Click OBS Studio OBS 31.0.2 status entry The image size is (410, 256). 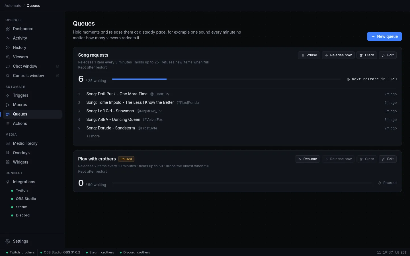pos(60,252)
